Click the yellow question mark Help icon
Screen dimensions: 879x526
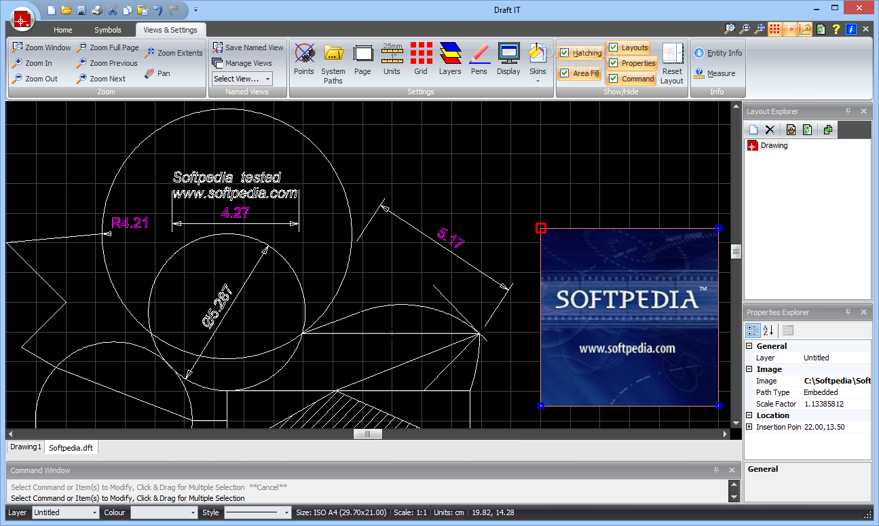[x=836, y=29]
